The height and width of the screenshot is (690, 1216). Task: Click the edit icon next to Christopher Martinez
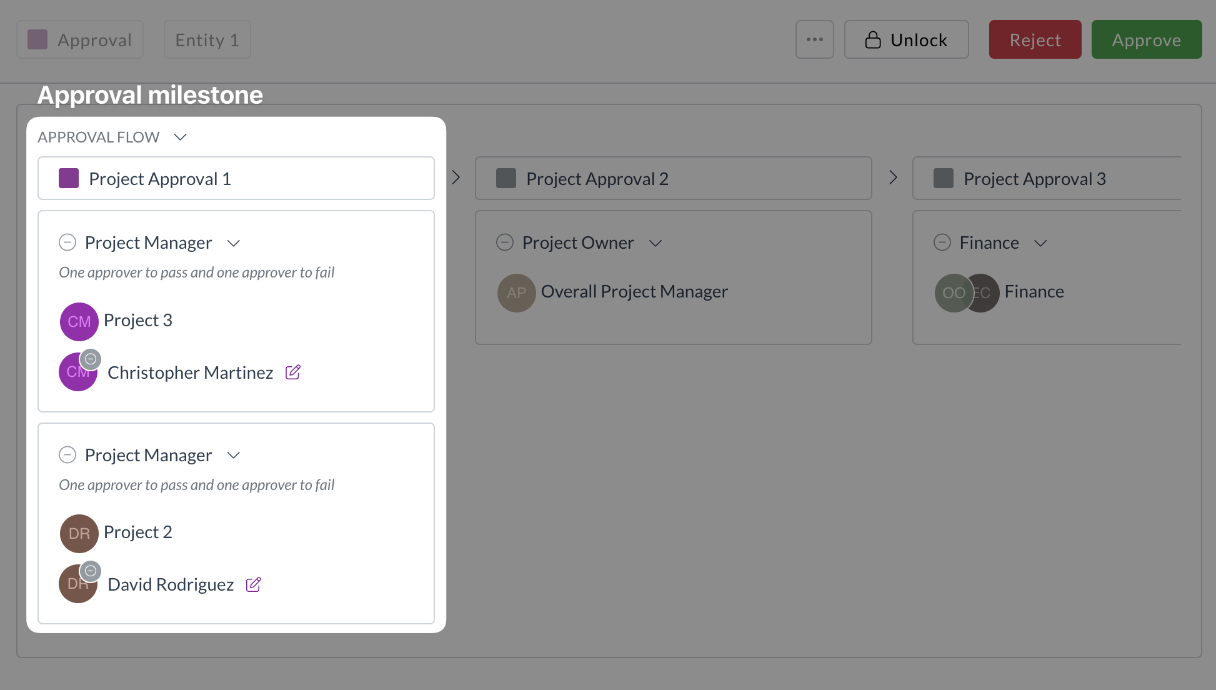293,372
